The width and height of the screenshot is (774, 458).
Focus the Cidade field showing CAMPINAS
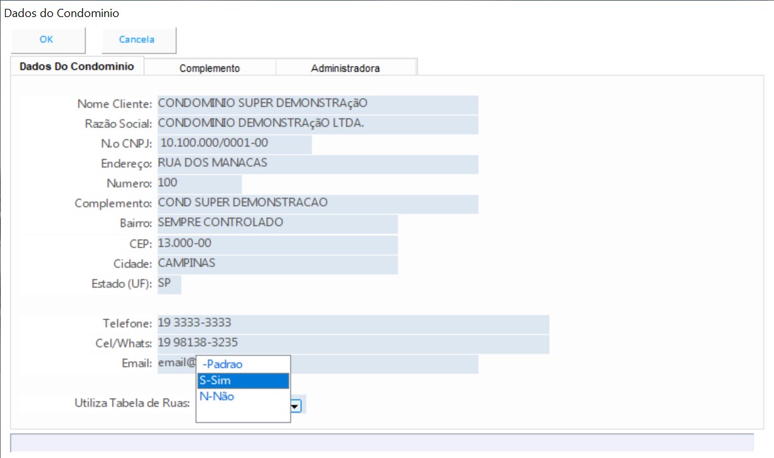(277, 264)
